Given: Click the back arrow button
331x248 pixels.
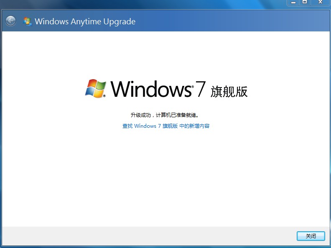Looking at the screenshot, I should (10, 21).
